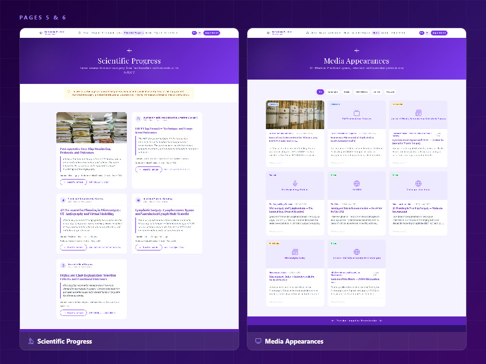Click the practice logo on the Scientific Progress page
The height and width of the screenshot is (364, 486).
52,33
